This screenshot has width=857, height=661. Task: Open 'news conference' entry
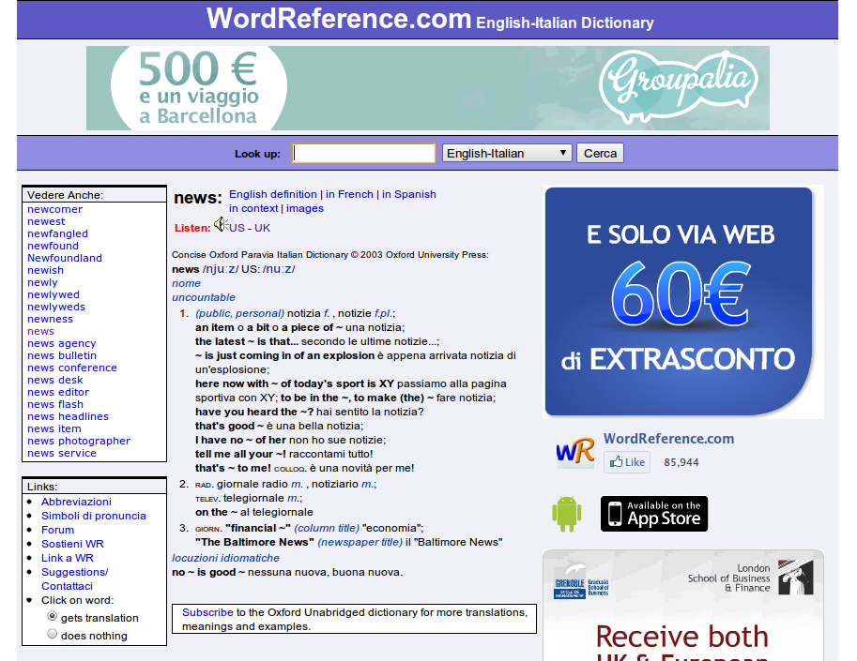tap(72, 368)
